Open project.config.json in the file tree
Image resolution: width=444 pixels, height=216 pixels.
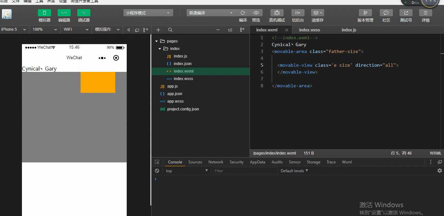click(x=183, y=109)
